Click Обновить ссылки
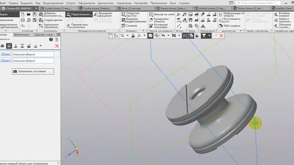 tap(283, 26)
